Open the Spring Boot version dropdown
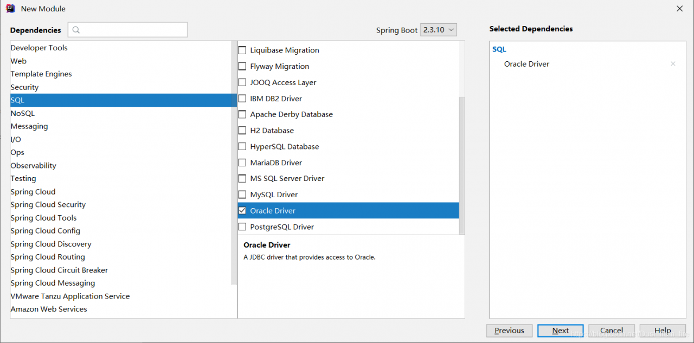This screenshot has height=343, width=694. pos(438,30)
